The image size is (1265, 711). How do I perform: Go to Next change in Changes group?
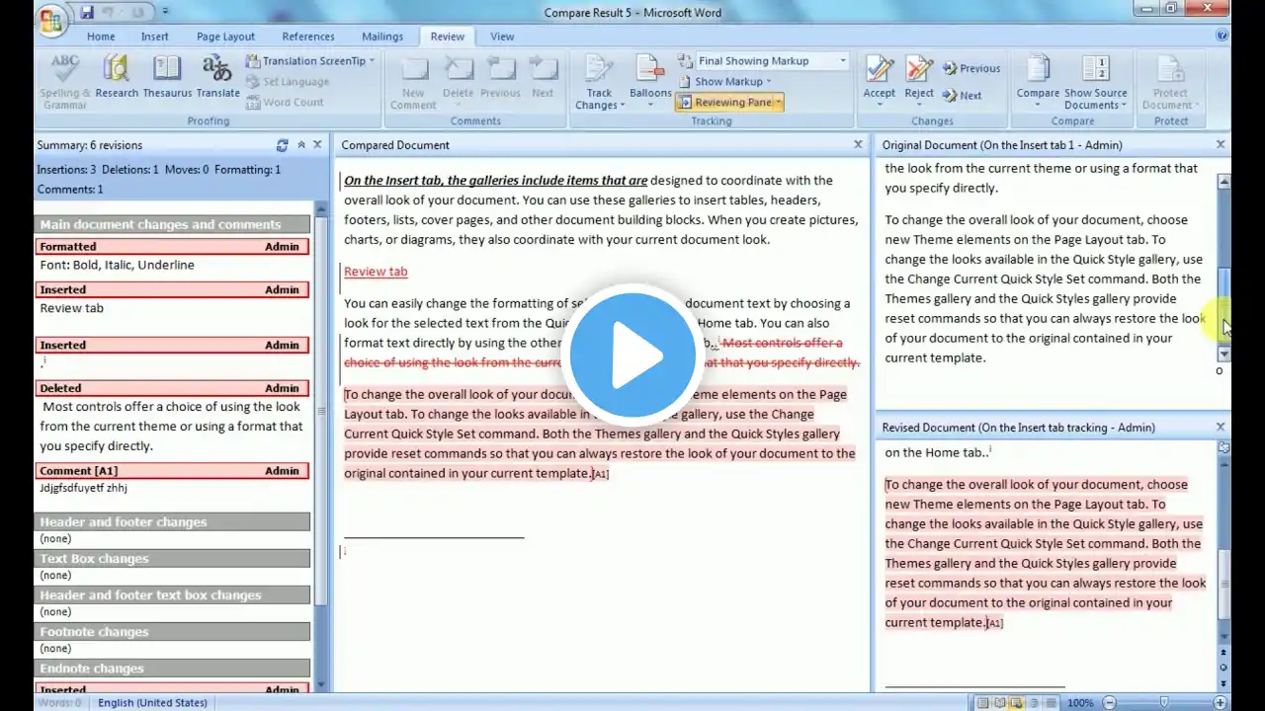pos(962,96)
